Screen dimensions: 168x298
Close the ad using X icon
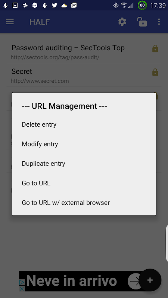click(22, 289)
